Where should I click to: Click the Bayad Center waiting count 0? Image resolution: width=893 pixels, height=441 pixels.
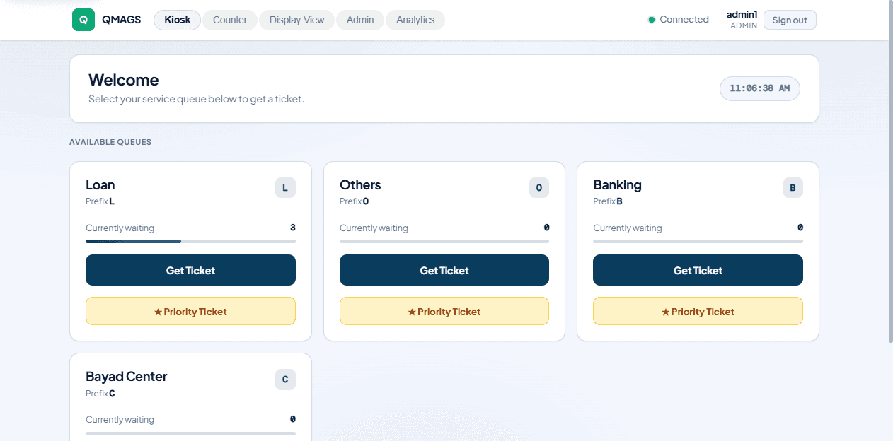tap(293, 419)
